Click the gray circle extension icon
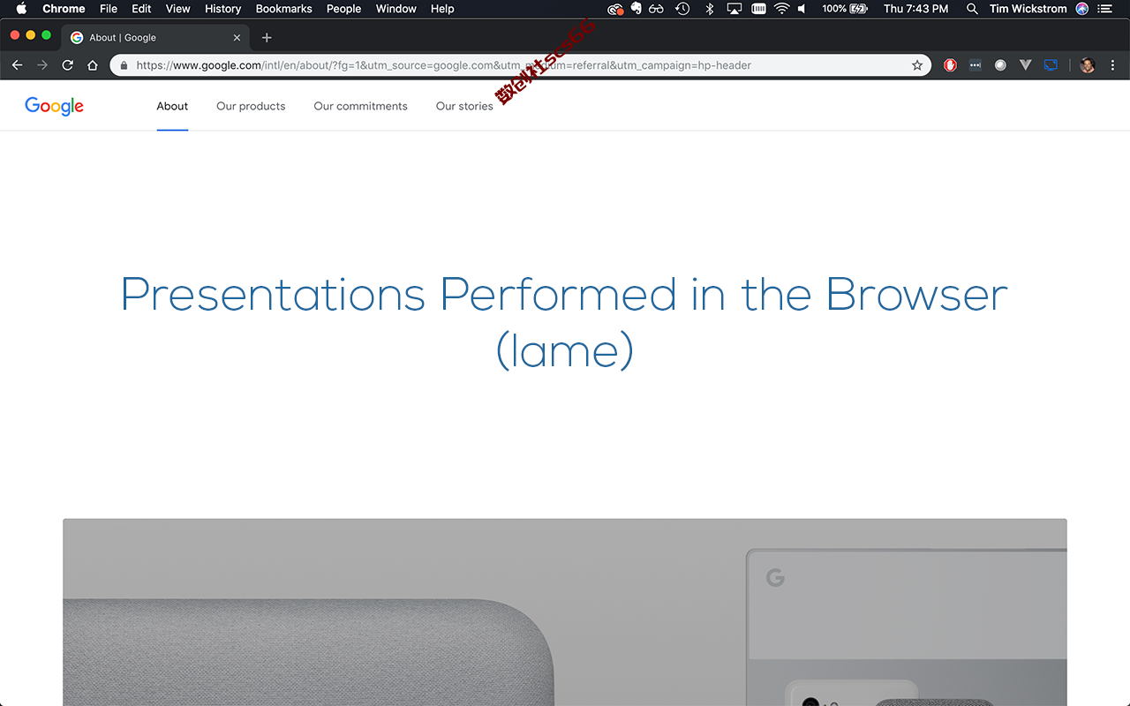1130x706 pixels. 1000,65
